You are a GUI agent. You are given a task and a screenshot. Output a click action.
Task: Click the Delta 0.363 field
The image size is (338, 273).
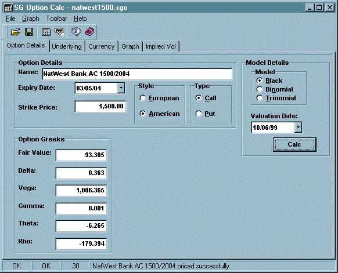pyautogui.click(x=81, y=173)
